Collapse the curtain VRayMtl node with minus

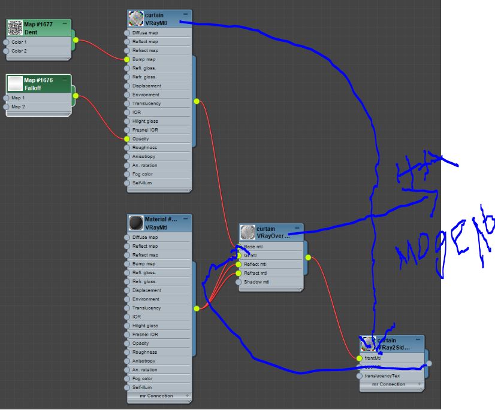pos(186,13)
